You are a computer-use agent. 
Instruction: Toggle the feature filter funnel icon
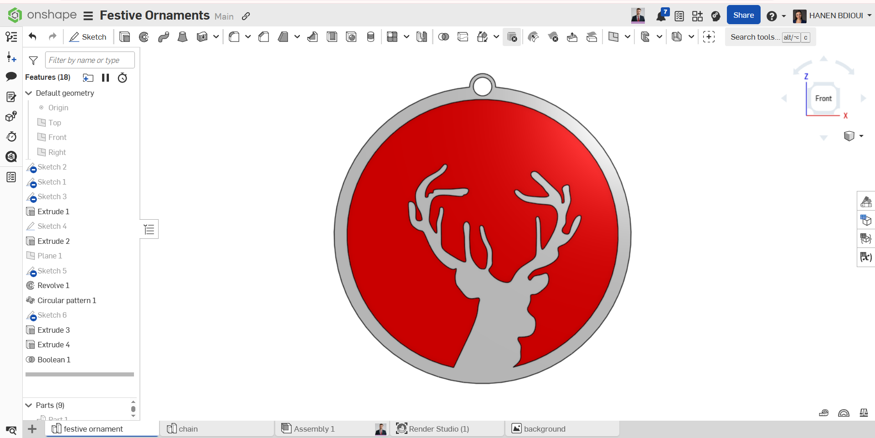point(33,60)
